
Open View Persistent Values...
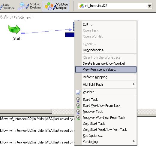point(106,69)
